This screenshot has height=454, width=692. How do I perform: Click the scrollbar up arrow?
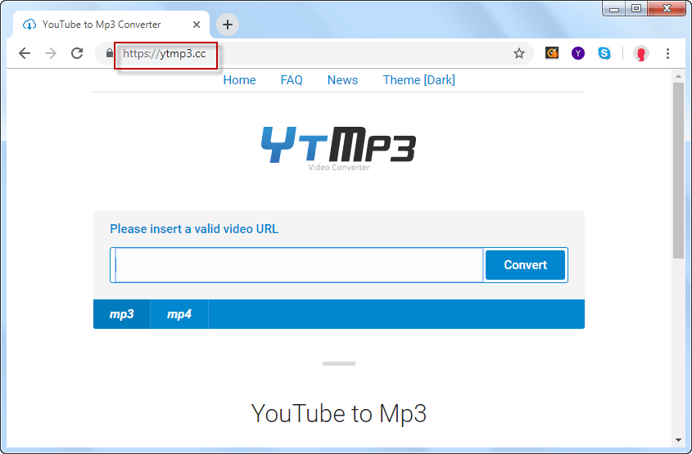(x=678, y=76)
